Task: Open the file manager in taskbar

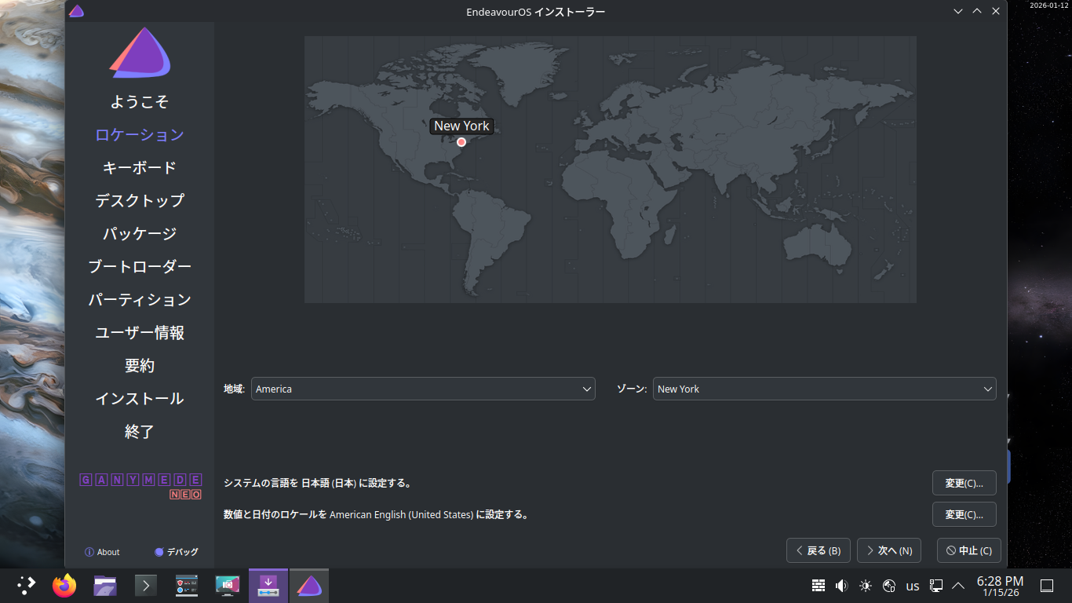Action: 105,585
